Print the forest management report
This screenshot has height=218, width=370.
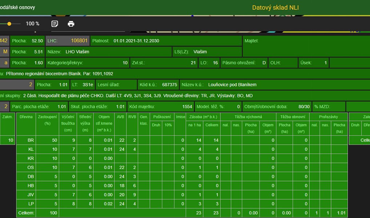click(71, 24)
